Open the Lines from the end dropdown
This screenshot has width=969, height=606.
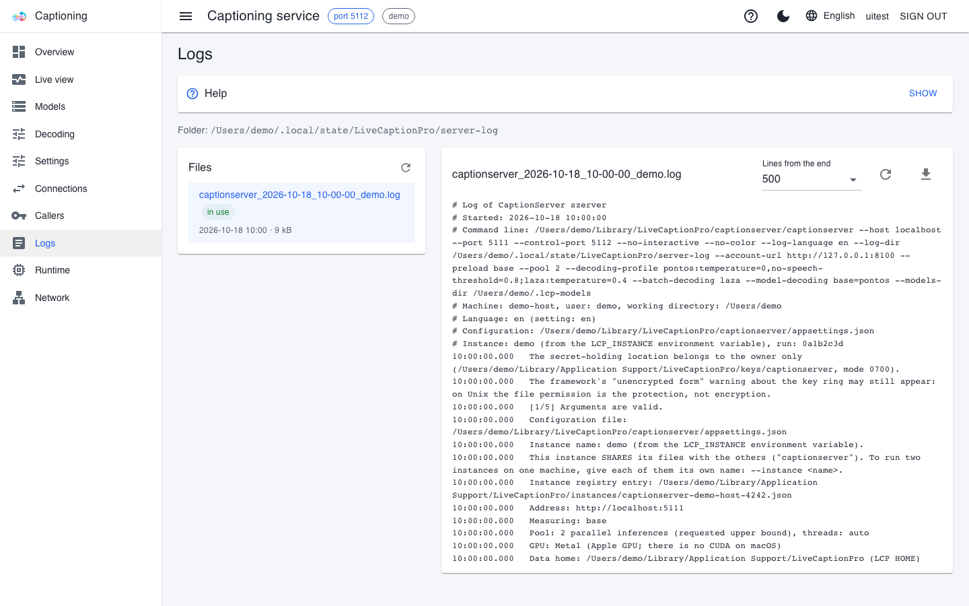[x=812, y=179]
